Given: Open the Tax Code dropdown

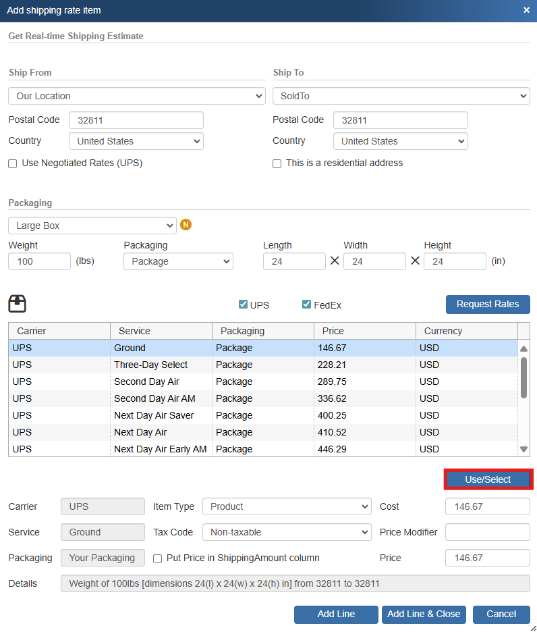Looking at the screenshot, I should pyautogui.click(x=287, y=532).
